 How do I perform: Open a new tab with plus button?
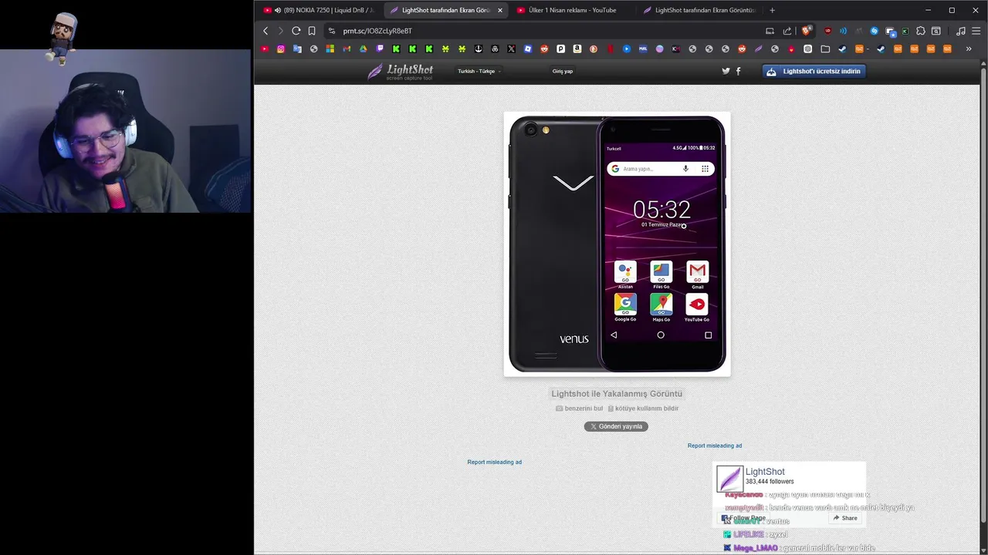[x=772, y=10]
